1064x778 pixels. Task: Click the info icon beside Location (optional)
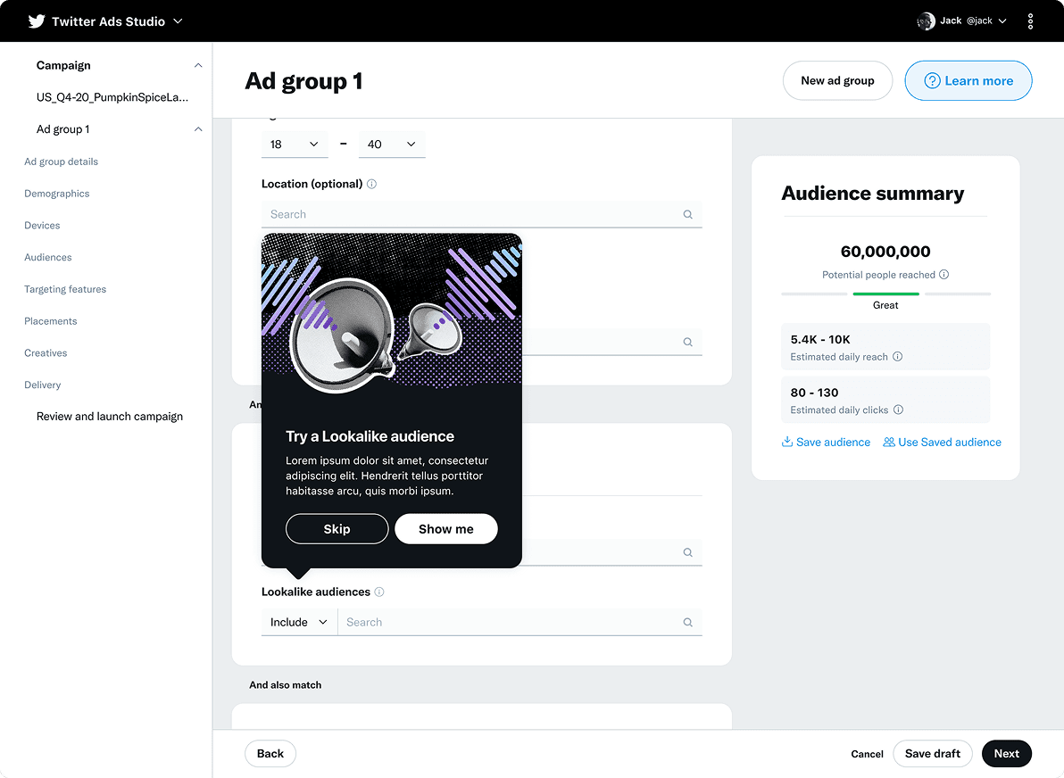click(x=372, y=184)
